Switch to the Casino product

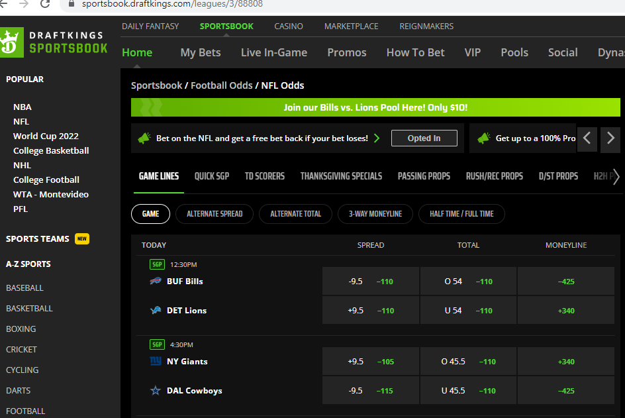tap(289, 26)
